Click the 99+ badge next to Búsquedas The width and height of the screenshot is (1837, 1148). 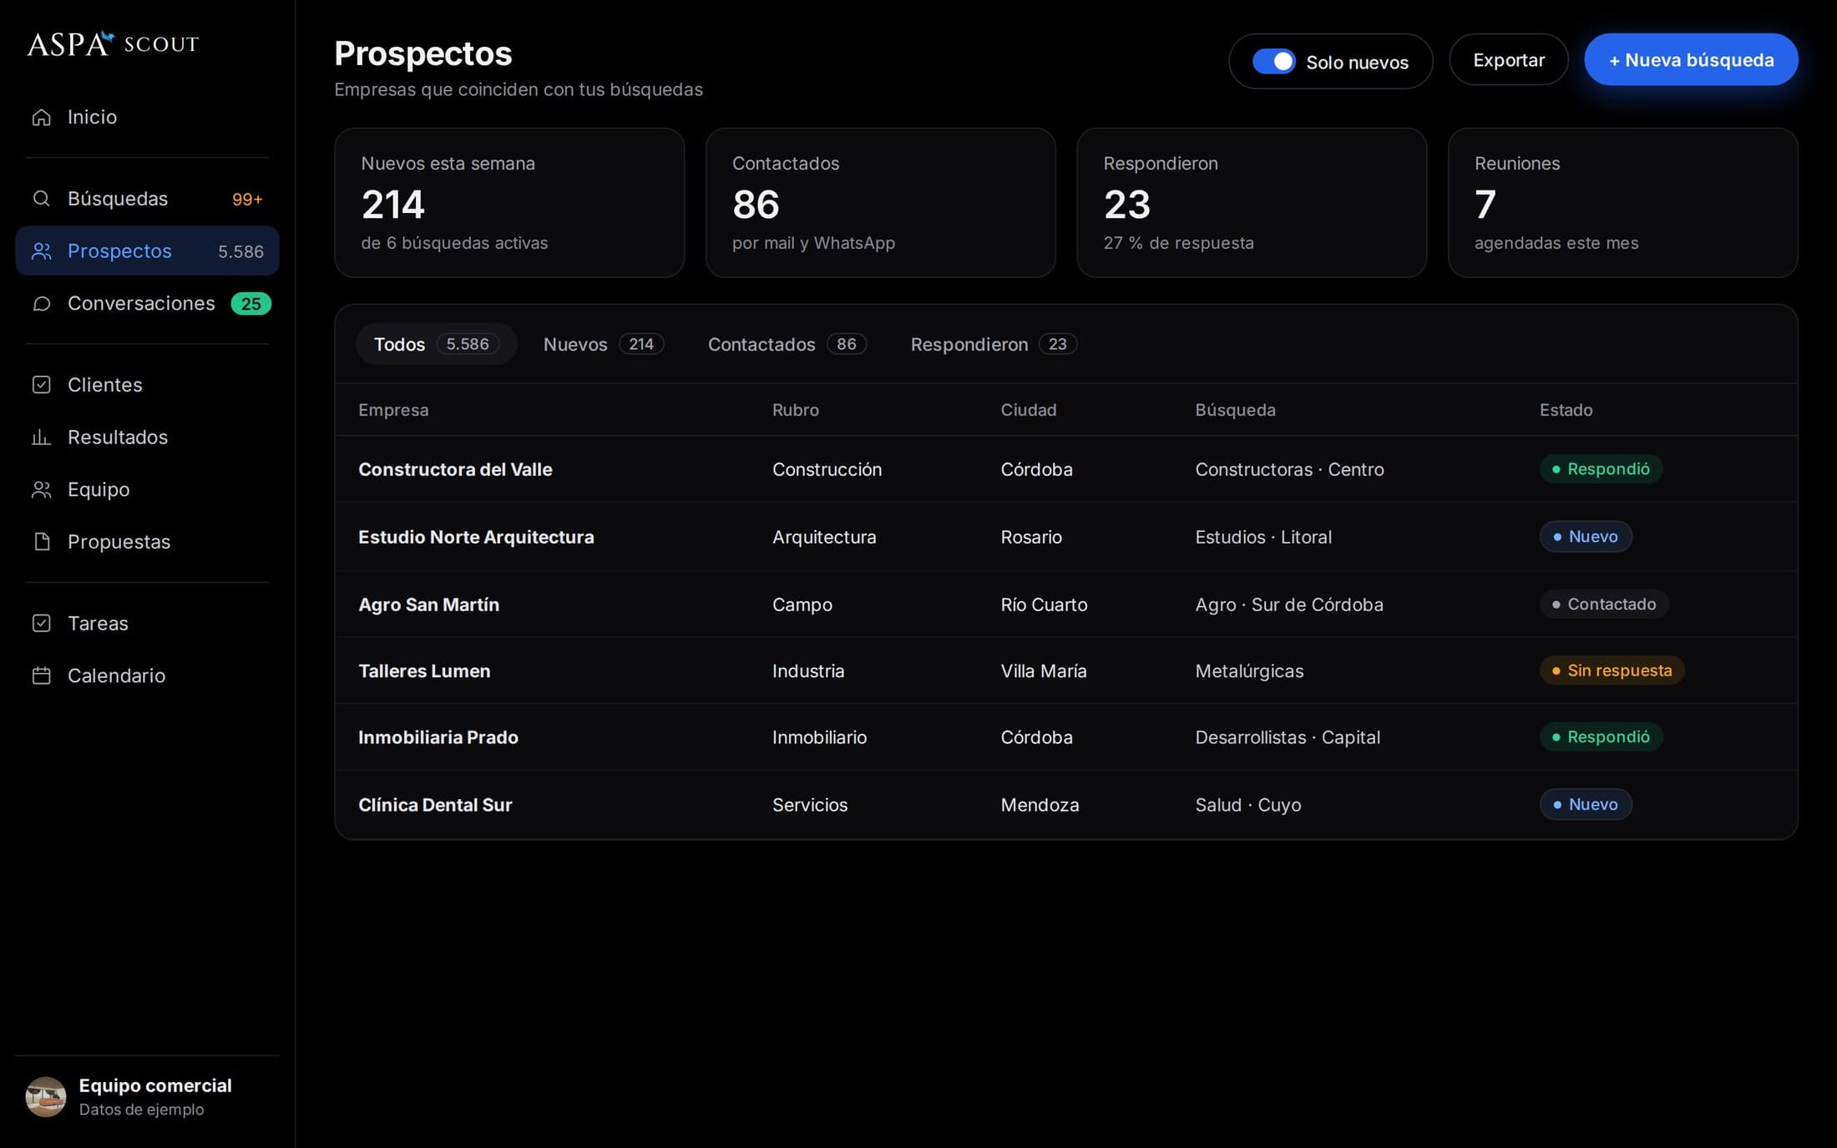[247, 200]
